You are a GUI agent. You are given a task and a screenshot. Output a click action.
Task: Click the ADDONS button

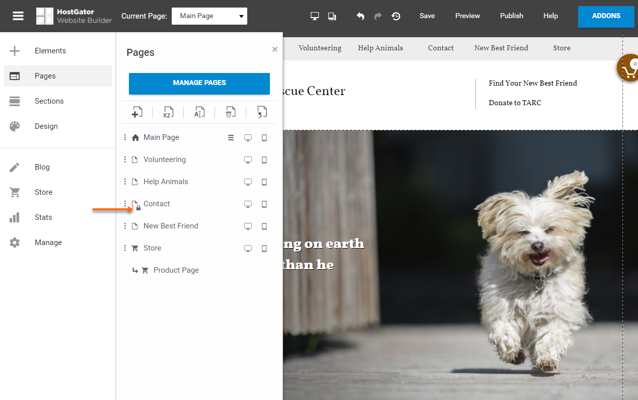tap(606, 16)
